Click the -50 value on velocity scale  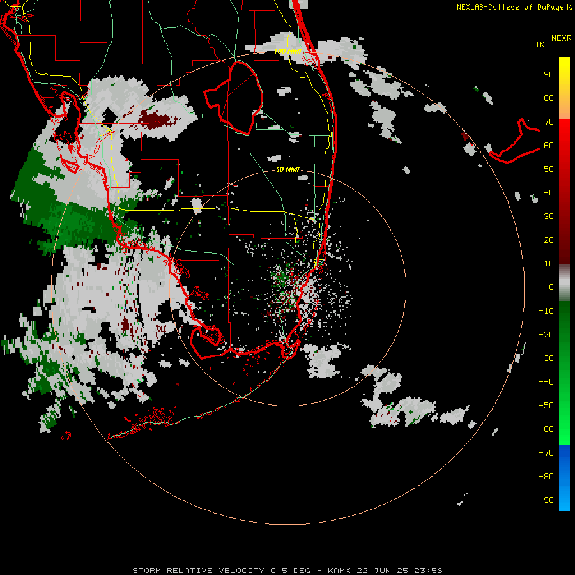tap(546, 406)
